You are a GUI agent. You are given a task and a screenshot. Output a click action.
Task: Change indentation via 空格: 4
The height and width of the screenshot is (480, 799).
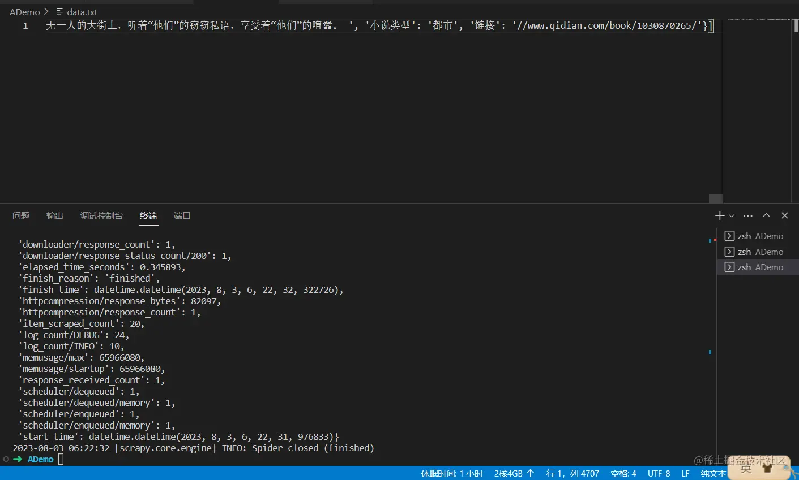tap(623, 474)
